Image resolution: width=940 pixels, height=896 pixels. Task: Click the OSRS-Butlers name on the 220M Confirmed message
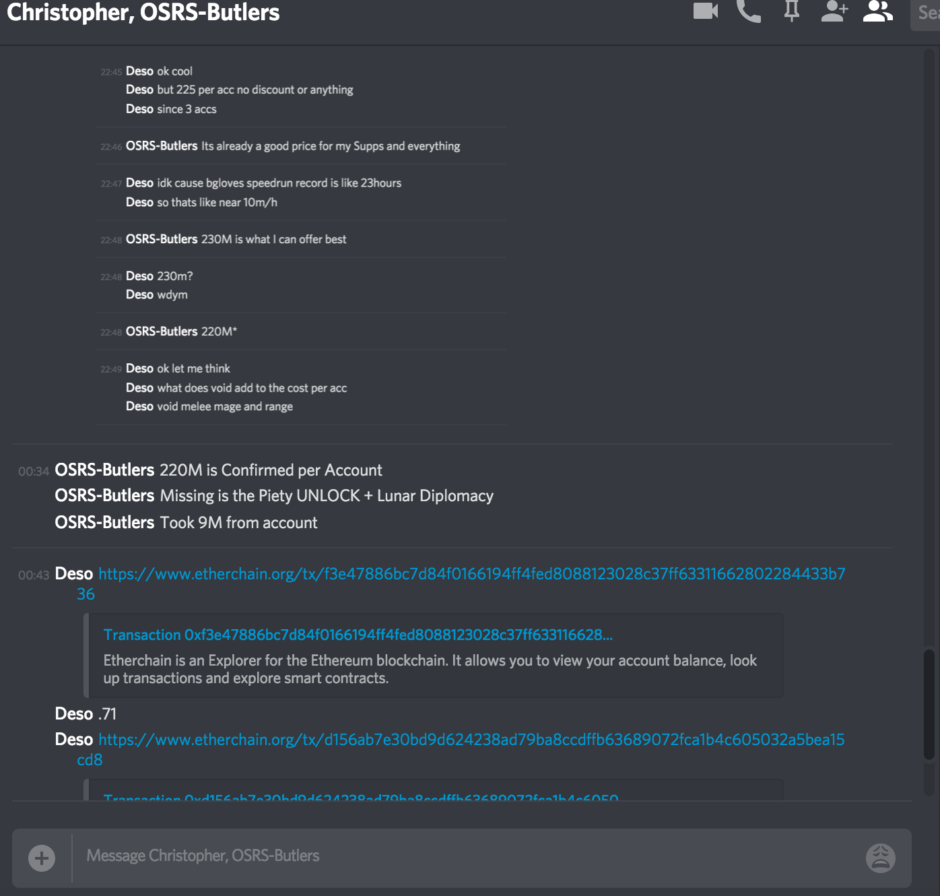coord(104,470)
